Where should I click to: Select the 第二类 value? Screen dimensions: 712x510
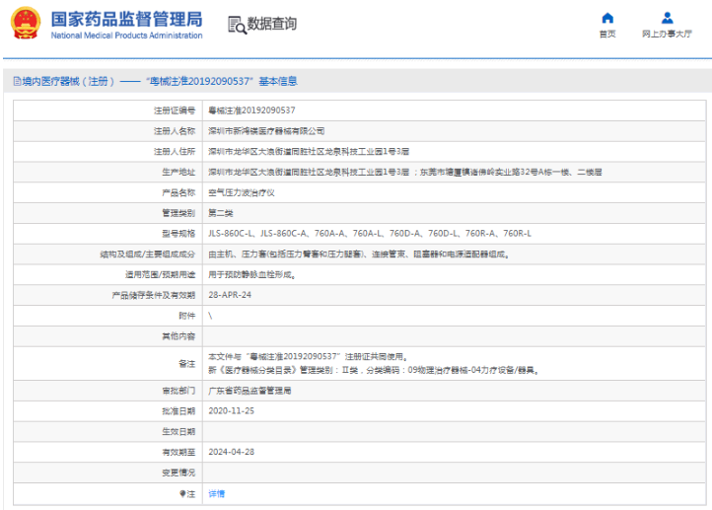point(221,213)
